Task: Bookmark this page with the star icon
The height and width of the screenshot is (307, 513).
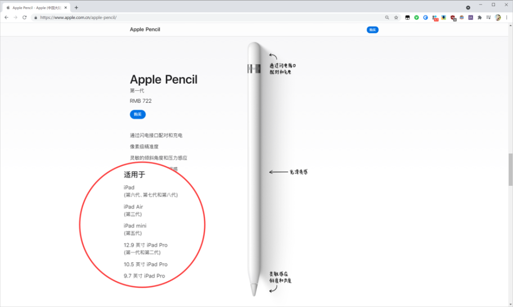Action: tap(396, 17)
